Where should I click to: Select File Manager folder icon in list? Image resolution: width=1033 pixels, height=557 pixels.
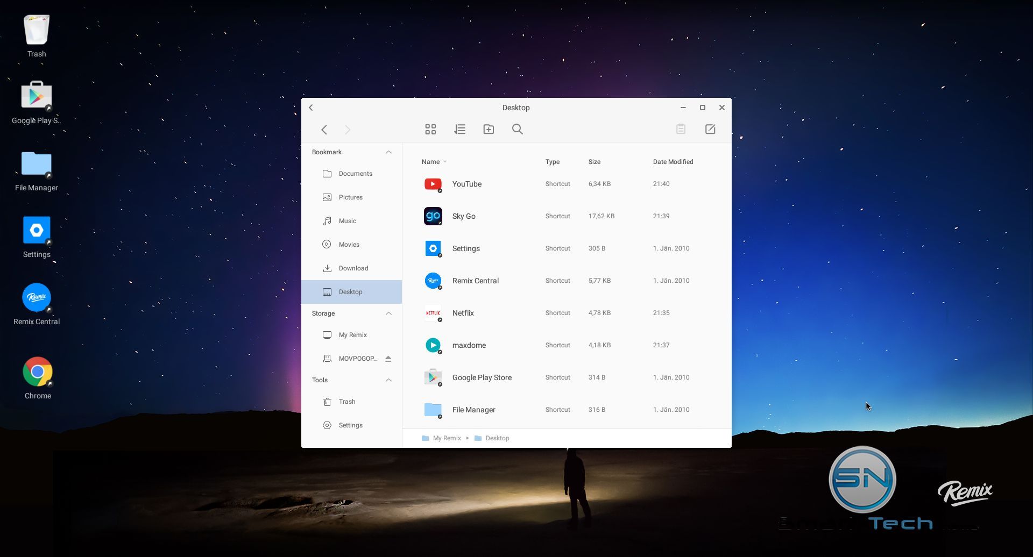pos(433,410)
